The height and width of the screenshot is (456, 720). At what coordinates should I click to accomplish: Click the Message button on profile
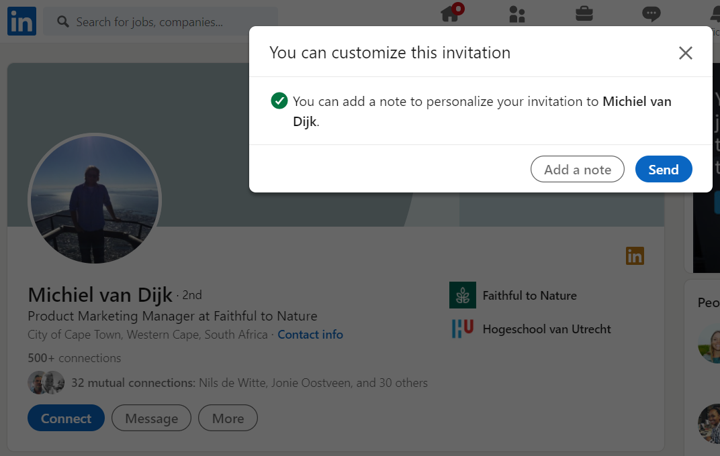coord(151,418)
